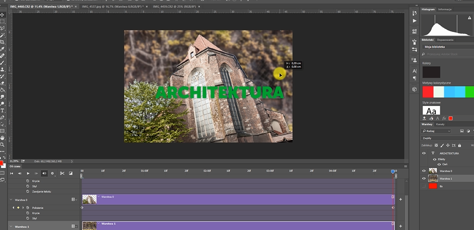Click the timeline transition icon
Screen dimensions: 474x230
tap(71, 173)
